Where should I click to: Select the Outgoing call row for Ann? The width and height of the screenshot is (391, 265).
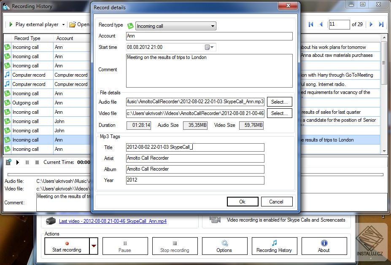47,103
